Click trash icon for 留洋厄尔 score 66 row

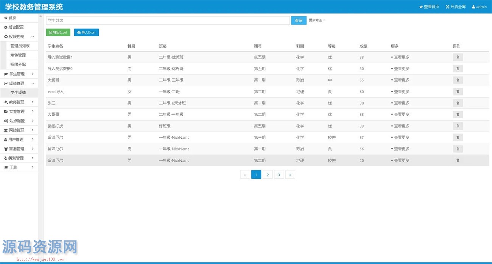pos(458,149)
